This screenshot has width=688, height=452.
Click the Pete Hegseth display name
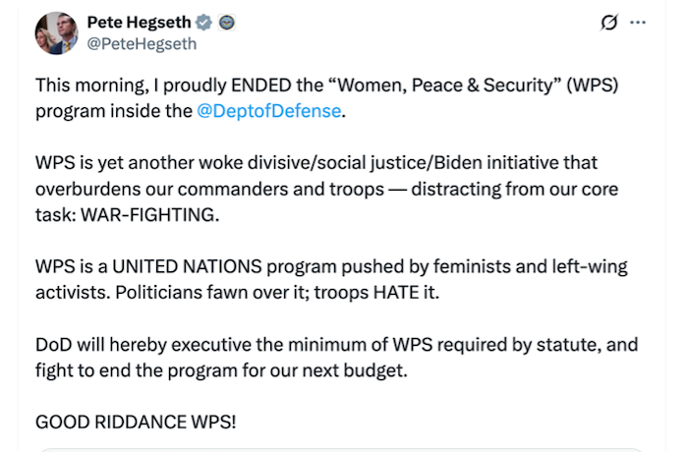140,23
